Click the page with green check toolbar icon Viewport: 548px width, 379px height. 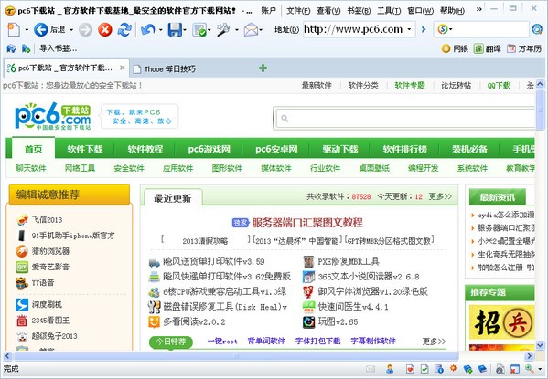pos(199,29)
